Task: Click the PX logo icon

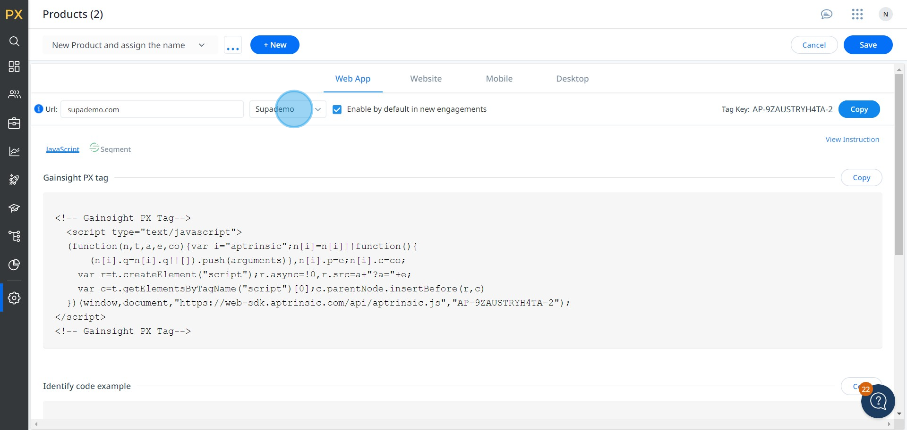Action: click(14, 14)
